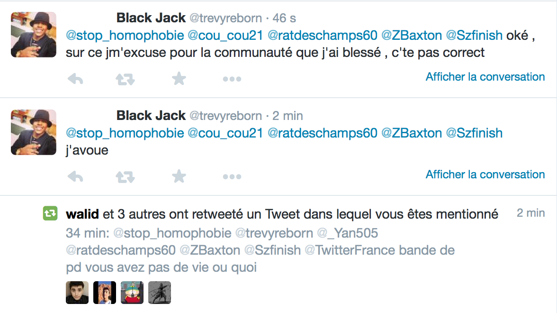The width and height of the screenshot is (557, 313).
Task: Open Black Jack avatar on second tweet
Action: pyautogui.click(x=34, y=132)
